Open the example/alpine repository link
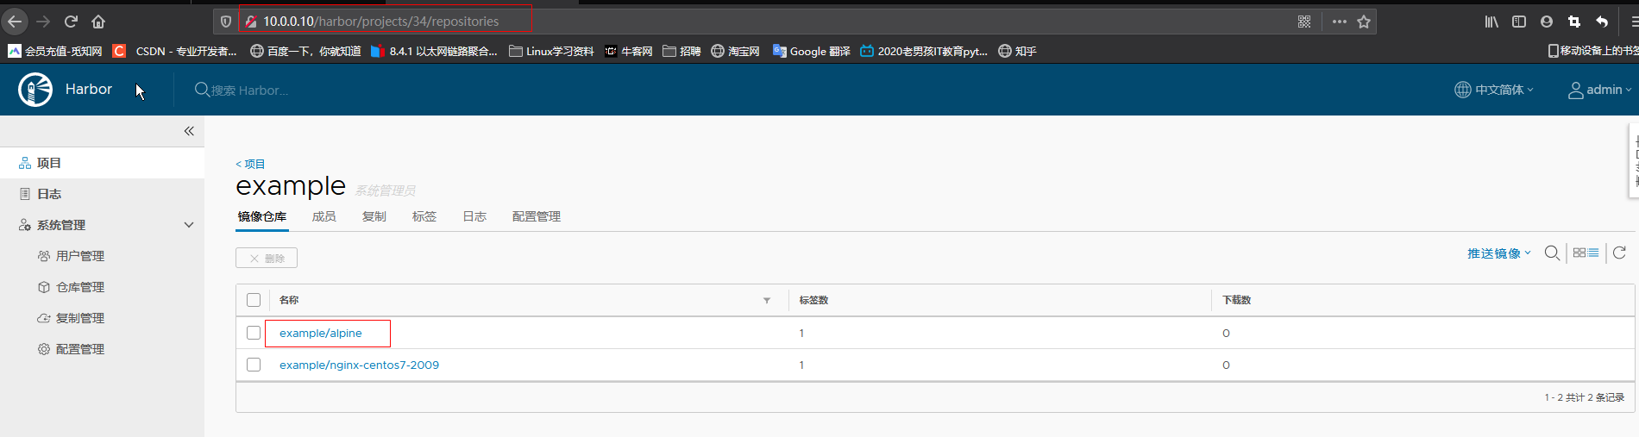The height and width of the screenshot is (437, 1639). 321,333
